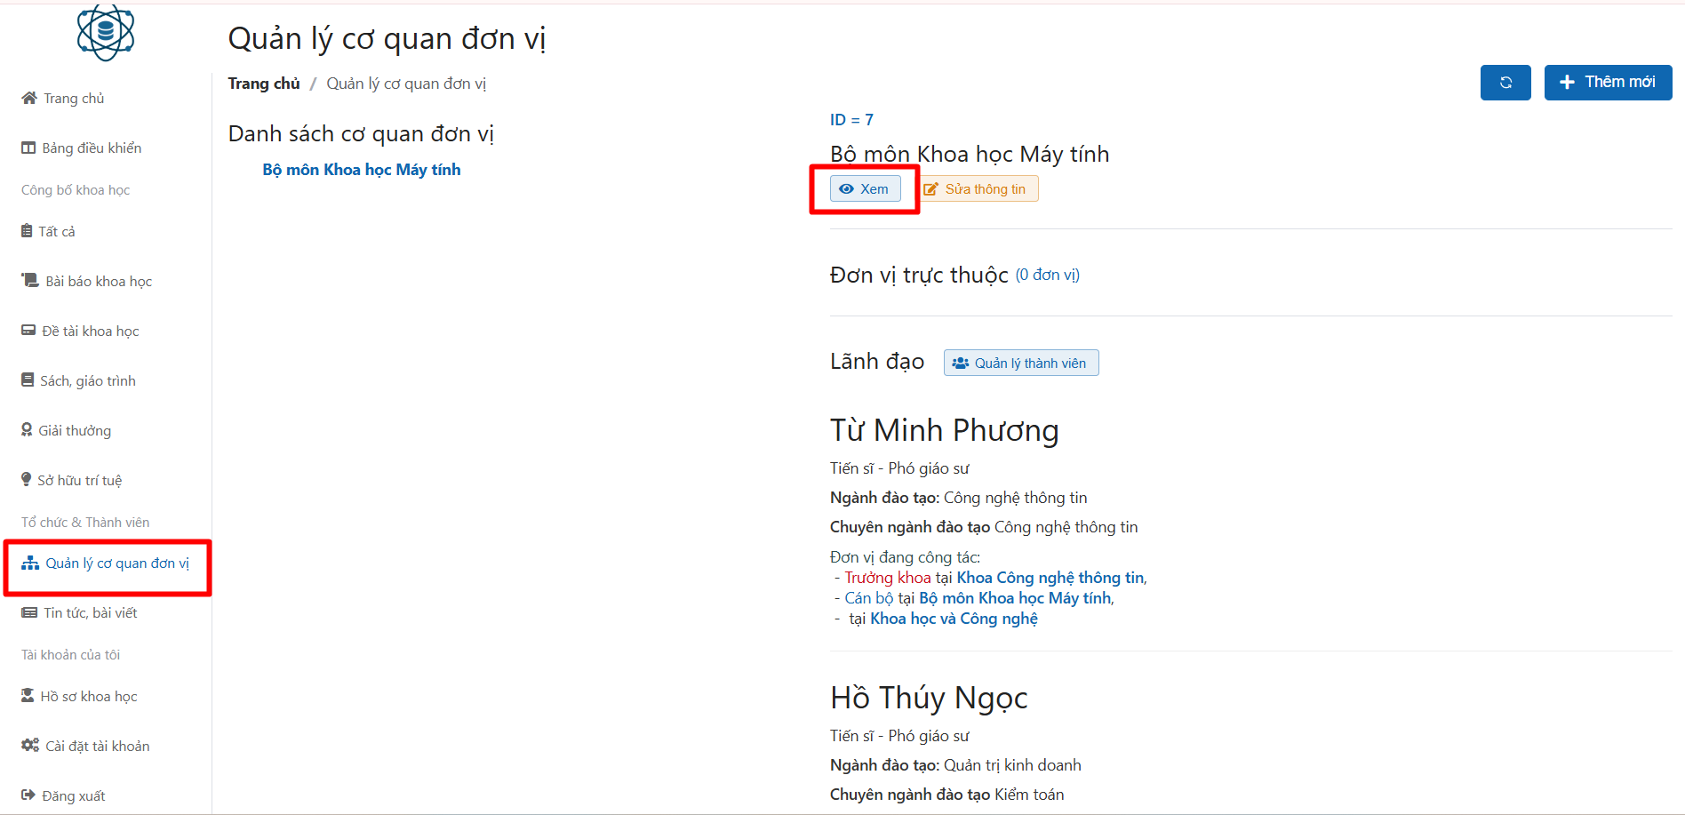Click the Giải thưởng award icon
Screen dimensions: 1685x815
[x=27, y=429]
